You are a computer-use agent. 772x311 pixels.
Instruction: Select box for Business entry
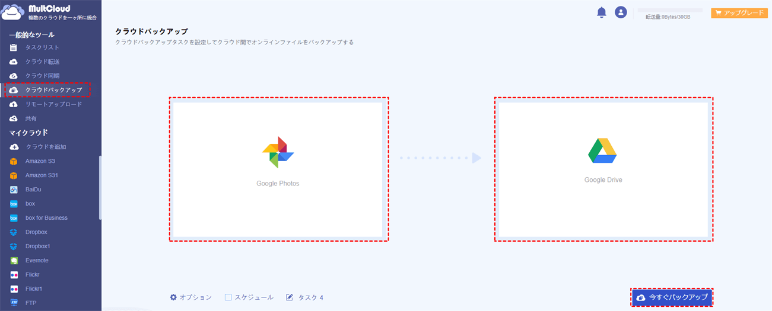tap(46, 218)
